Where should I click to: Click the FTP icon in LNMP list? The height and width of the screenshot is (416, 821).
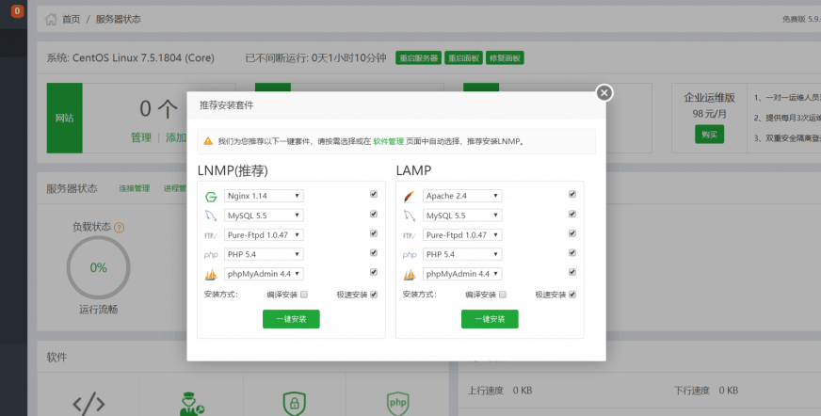point(211,235)
